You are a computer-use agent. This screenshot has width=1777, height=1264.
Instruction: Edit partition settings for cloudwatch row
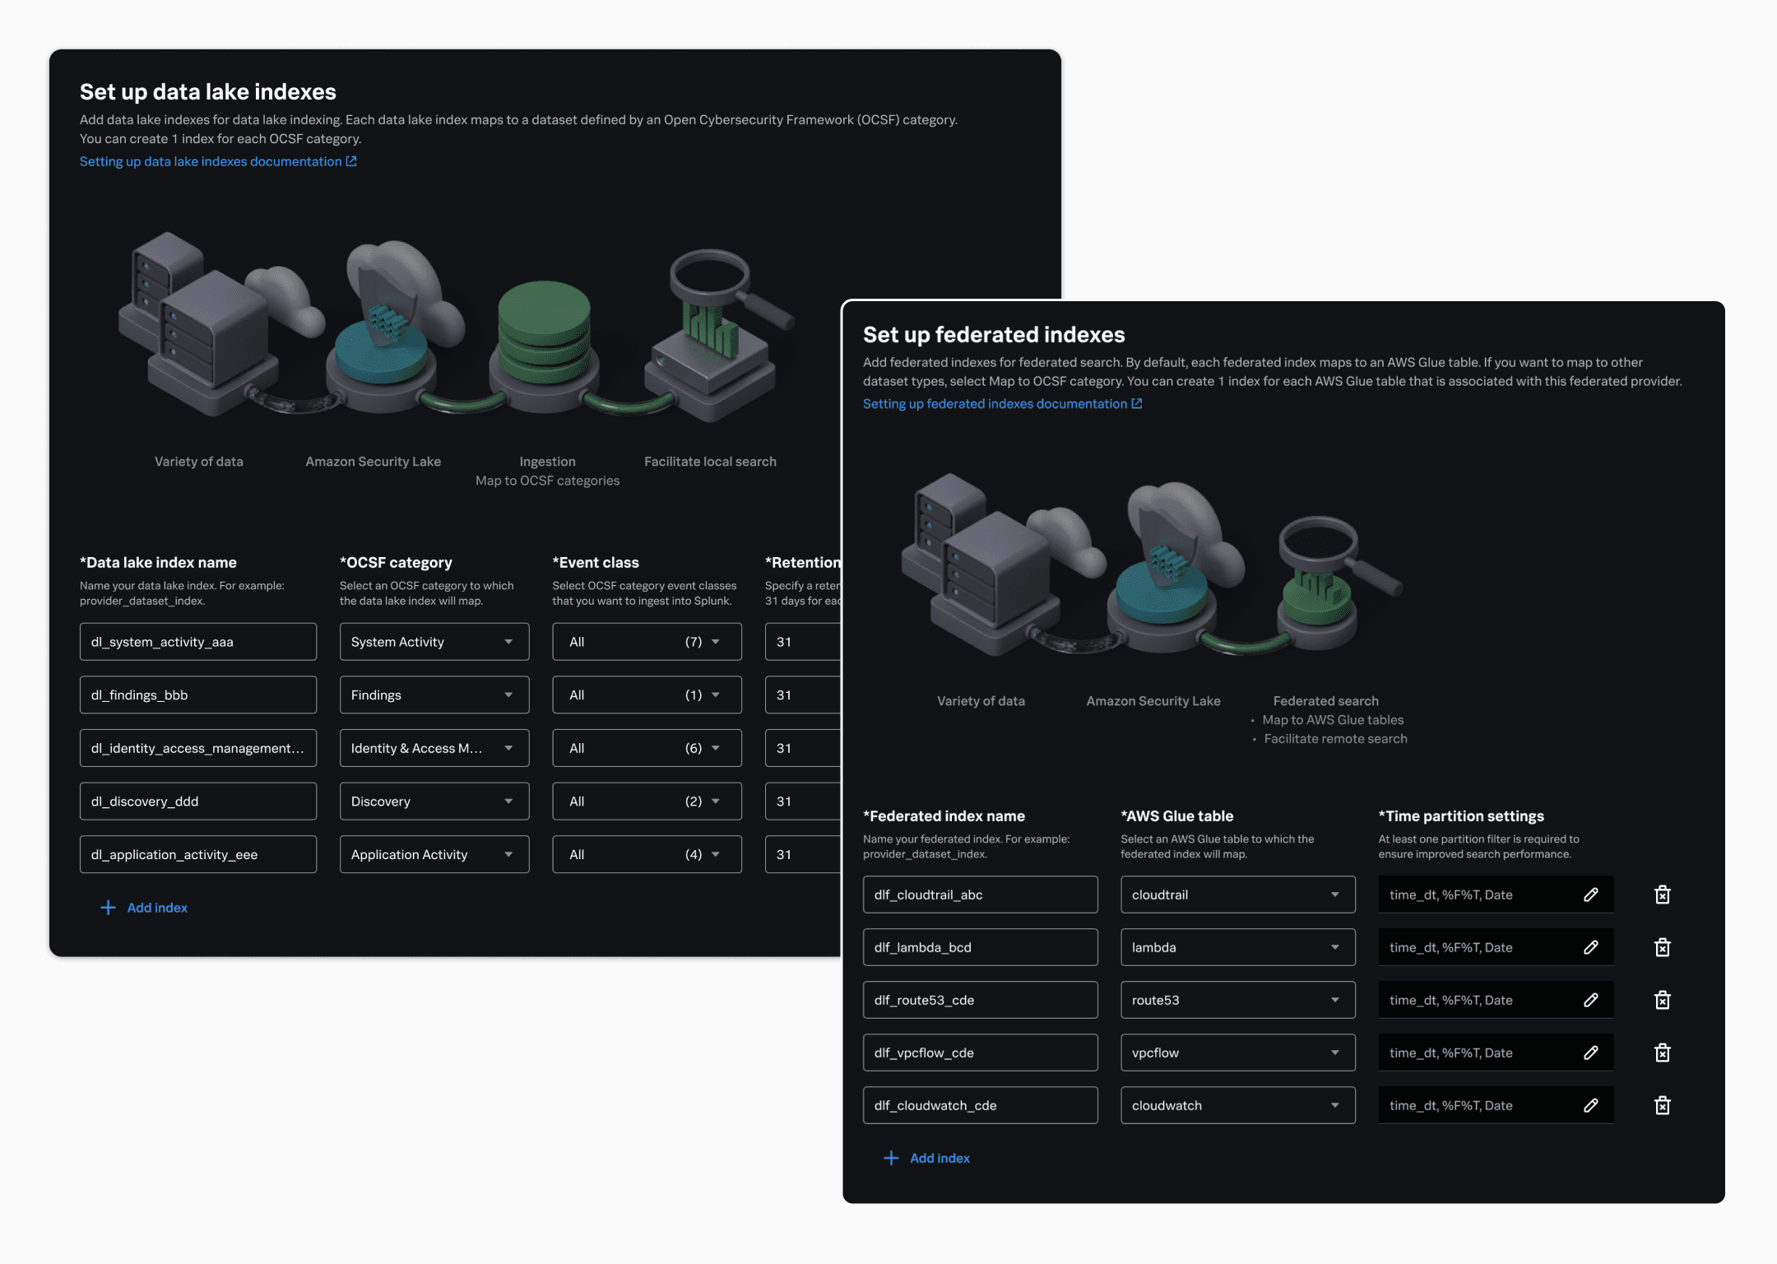tap(1590, 1105)
